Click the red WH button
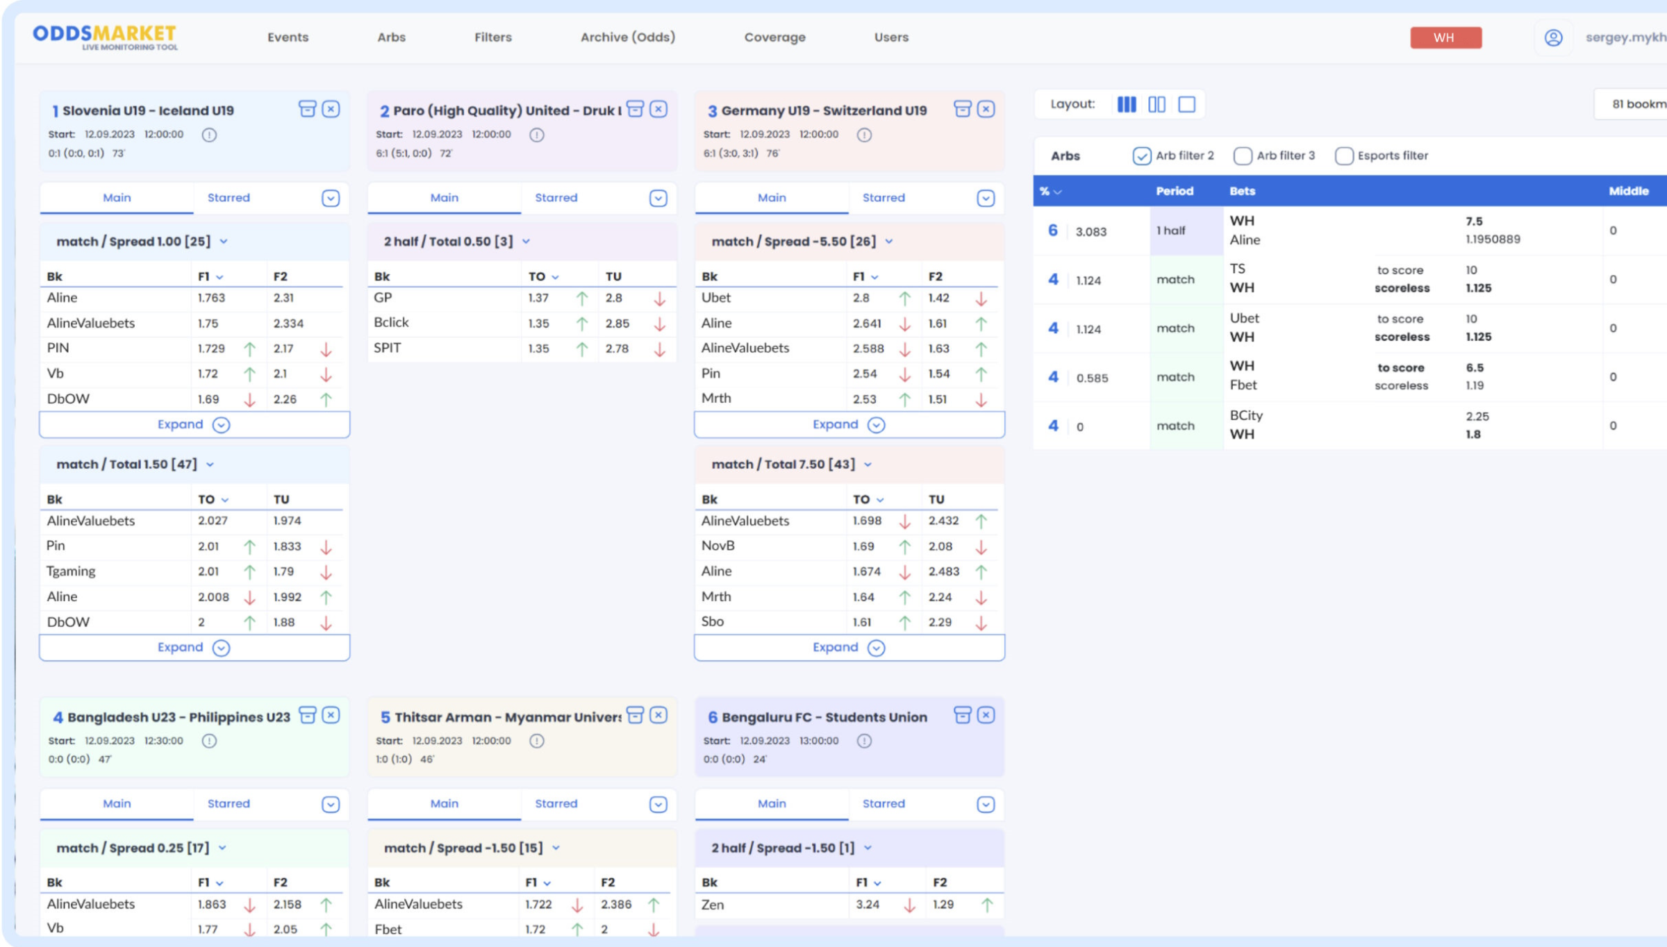This screenshot has height=947, width=1667. click(x=1445, y=37)
